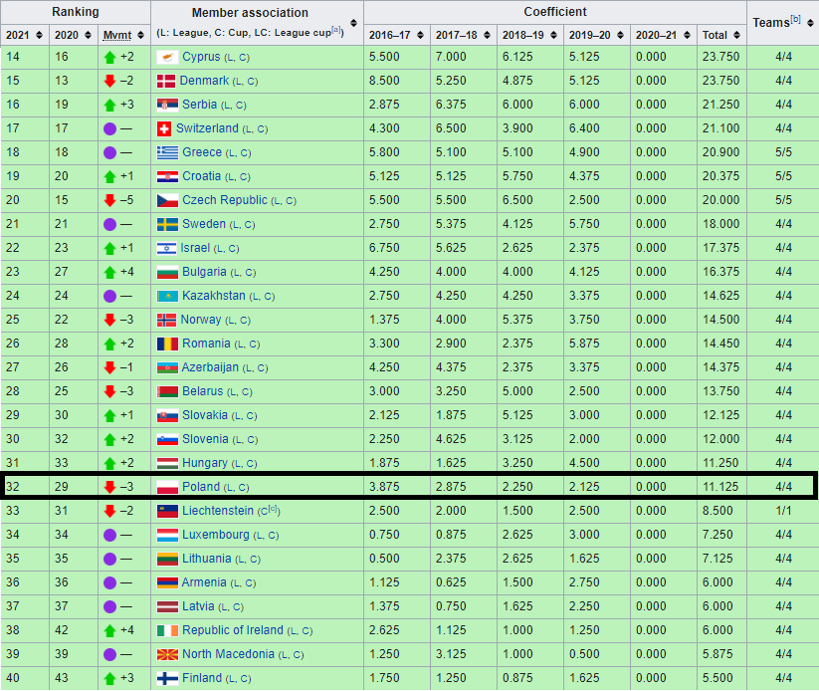Screen dimensions: 819x691
Task: Select the Switzerland flag icon
Action: point(164,128)
